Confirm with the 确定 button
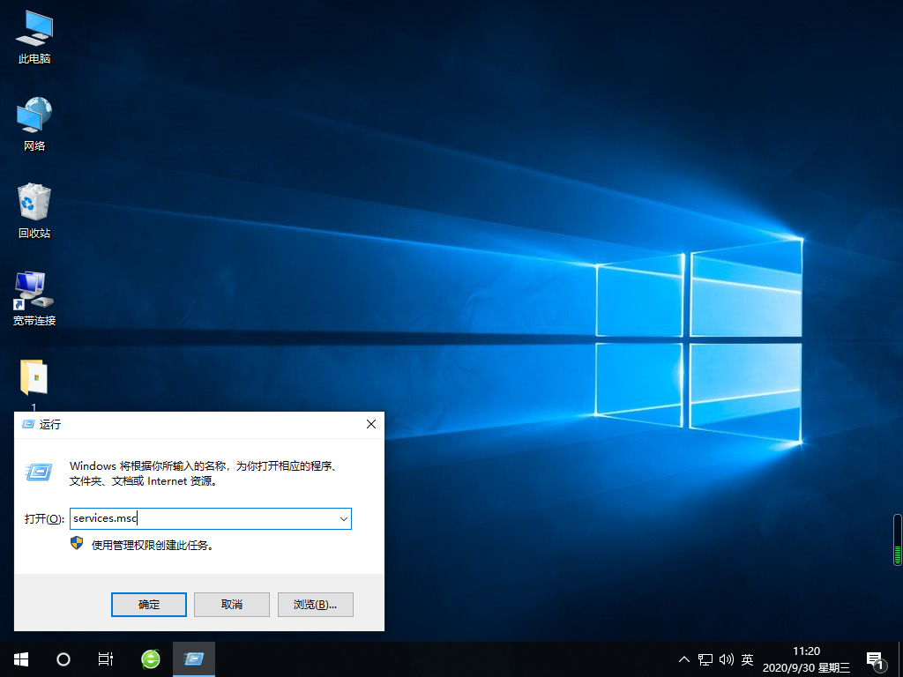903x677 pixels. [x=148, y=604]
